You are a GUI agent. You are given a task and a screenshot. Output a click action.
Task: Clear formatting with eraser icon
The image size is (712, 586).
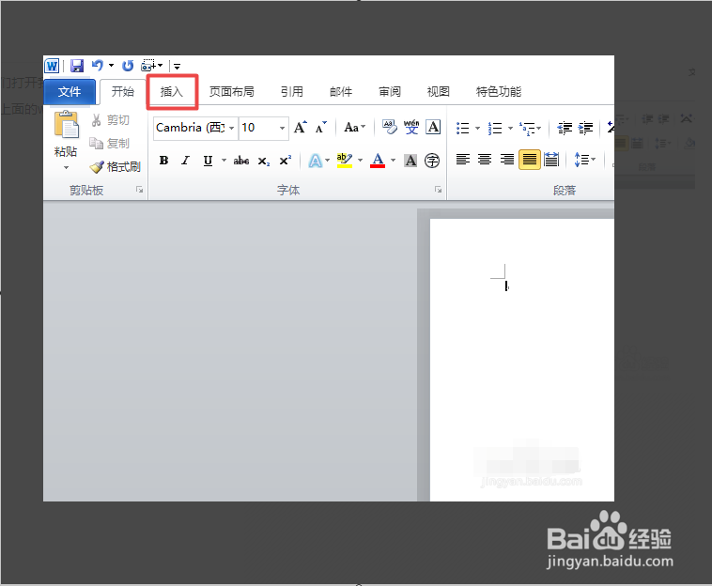pyautogui.click(x=390, y=128)
